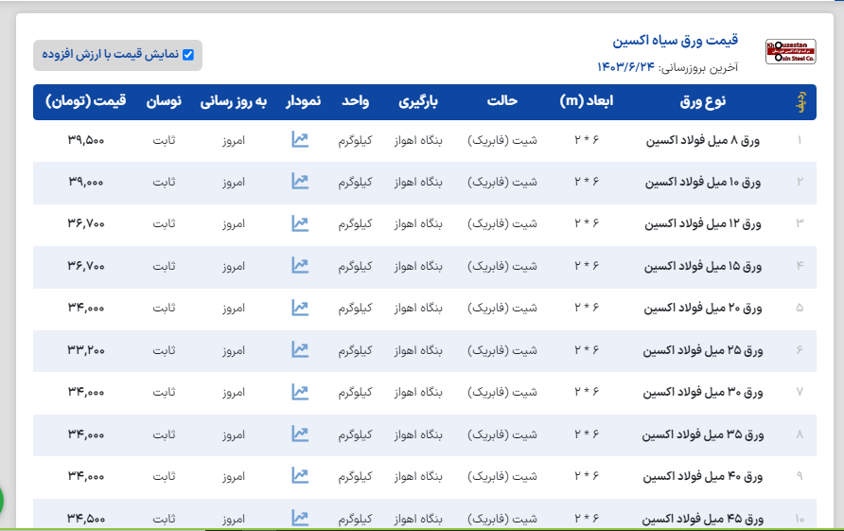
Task: Click the نوع ورق column header
Action: [x=703, y=101]
